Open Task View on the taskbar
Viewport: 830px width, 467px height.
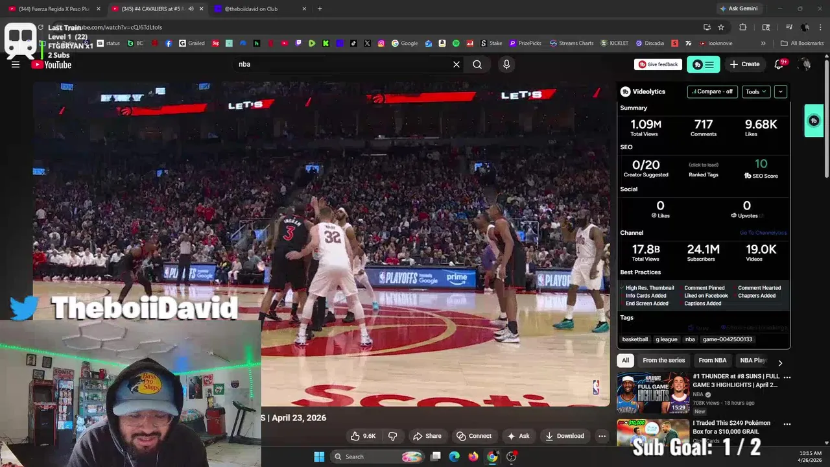436,457
